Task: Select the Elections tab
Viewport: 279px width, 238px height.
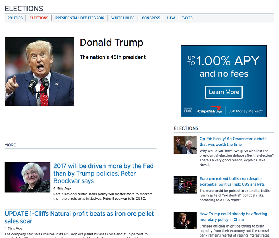Action: [39, 18]
